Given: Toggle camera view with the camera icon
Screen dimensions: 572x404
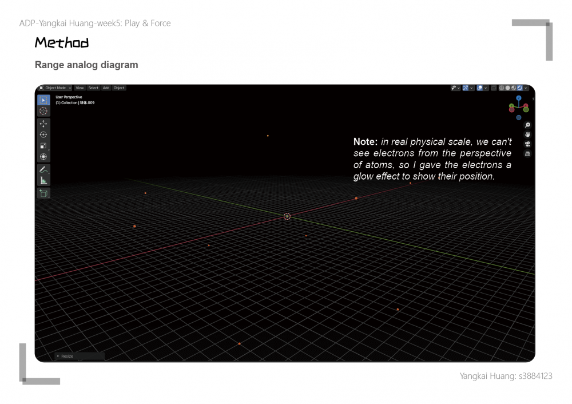Looking at the screenshot, I should 527,144.
